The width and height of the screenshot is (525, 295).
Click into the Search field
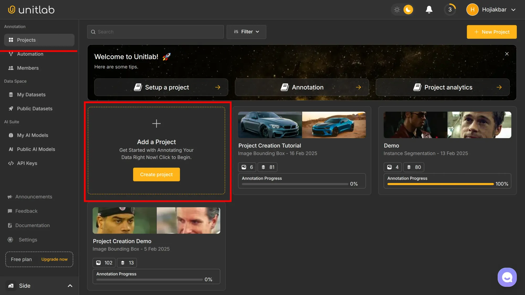pyautogui.click(x=155, y=32)
